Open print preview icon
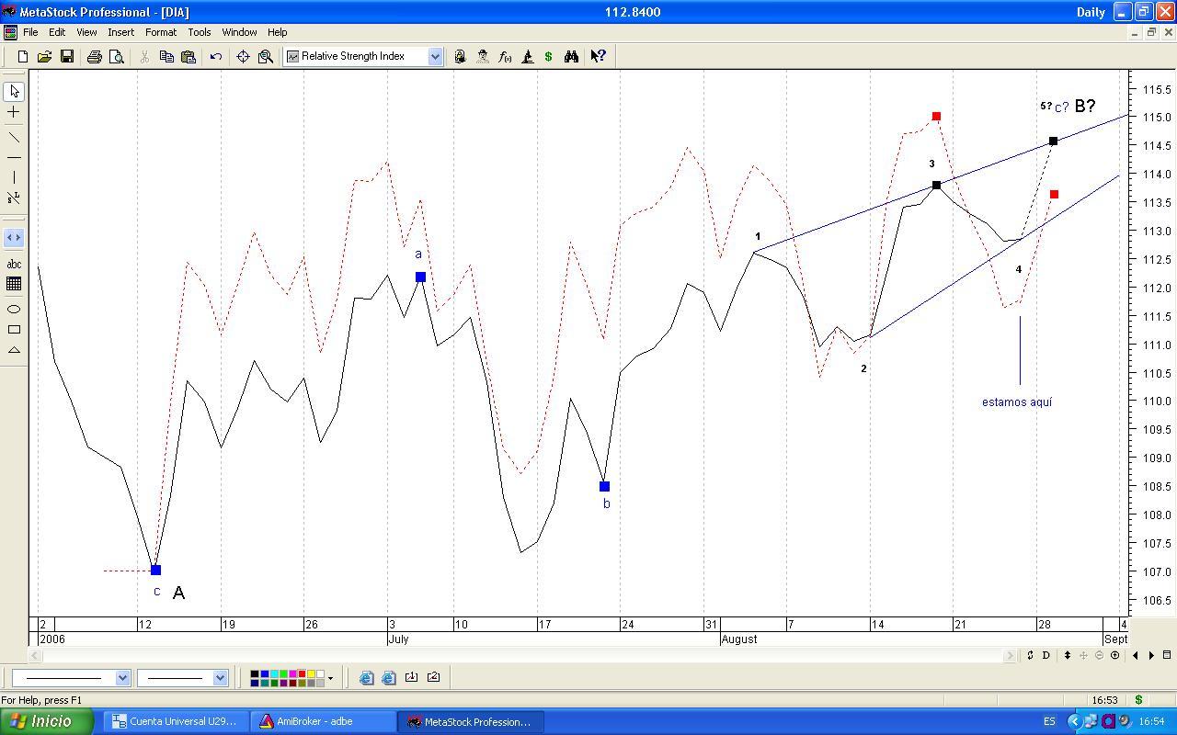Screen dimensions: 1177x735 pyautogui.click(x=116, y=57)
